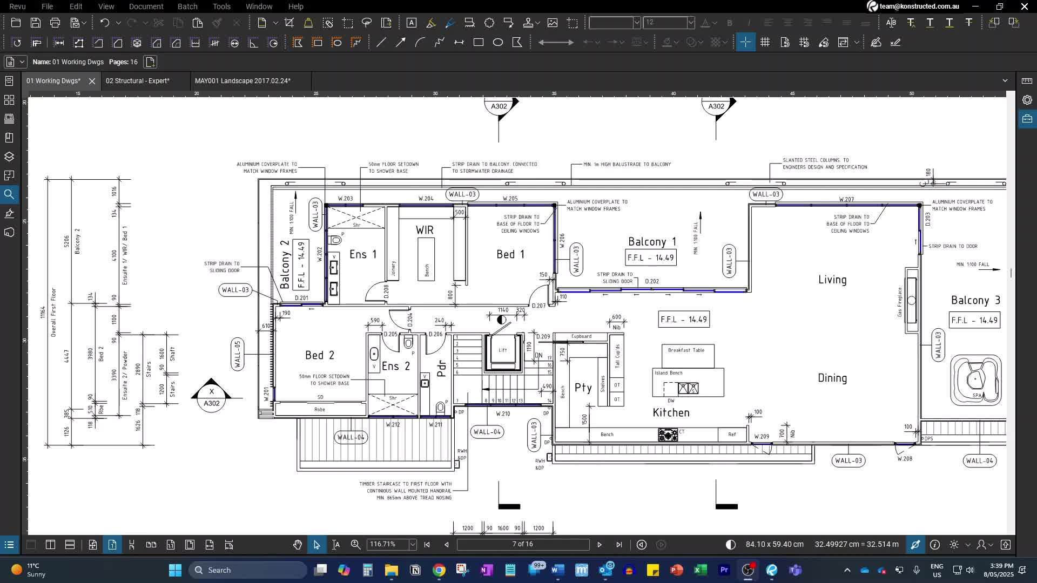Insert an Image with picture icon
The width and height of the screenshot is (1037, 583).
click(x=553, y=23)
